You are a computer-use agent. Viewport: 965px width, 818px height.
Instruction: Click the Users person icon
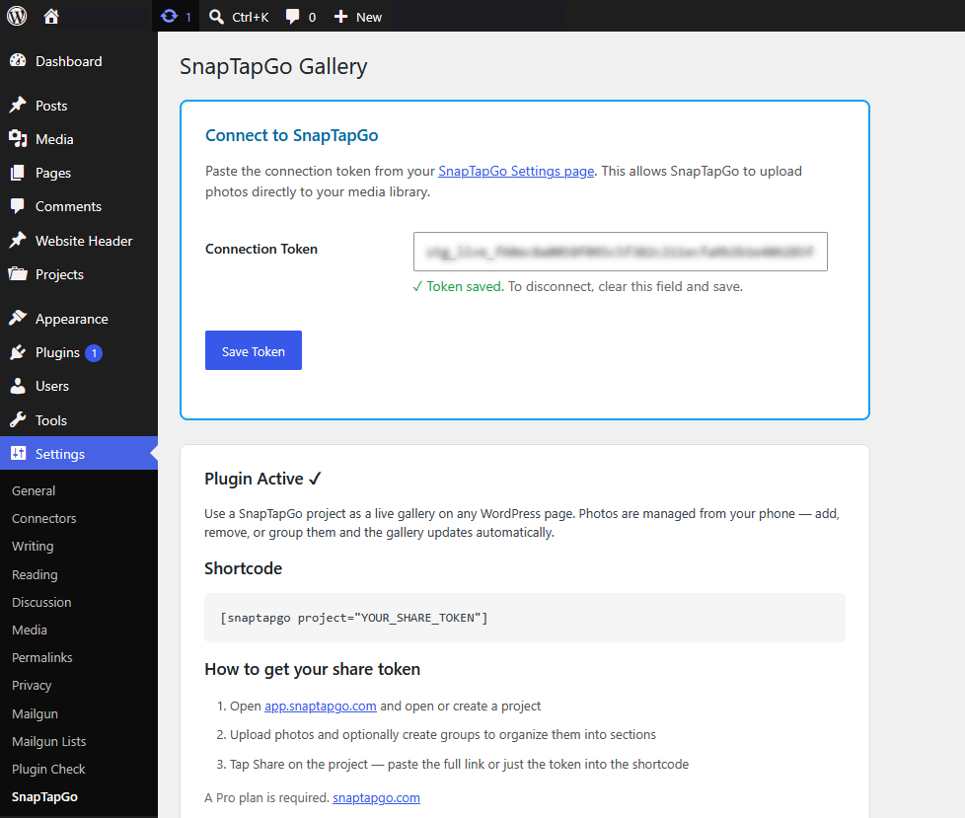[x=18, y=386]
